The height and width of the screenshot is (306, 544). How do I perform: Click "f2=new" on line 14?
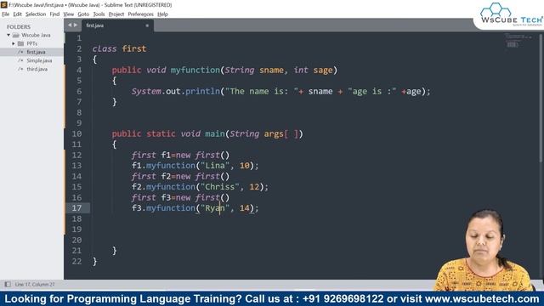coord(176,177)
